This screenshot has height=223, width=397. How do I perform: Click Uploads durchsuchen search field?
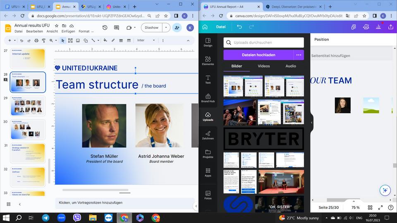[x=263, y=43]
